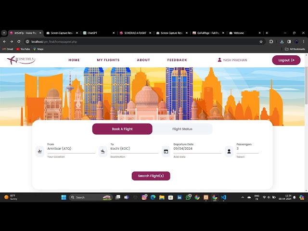
Task: Open Microsoft Edge from taskbar
Action: pos(153,197)
